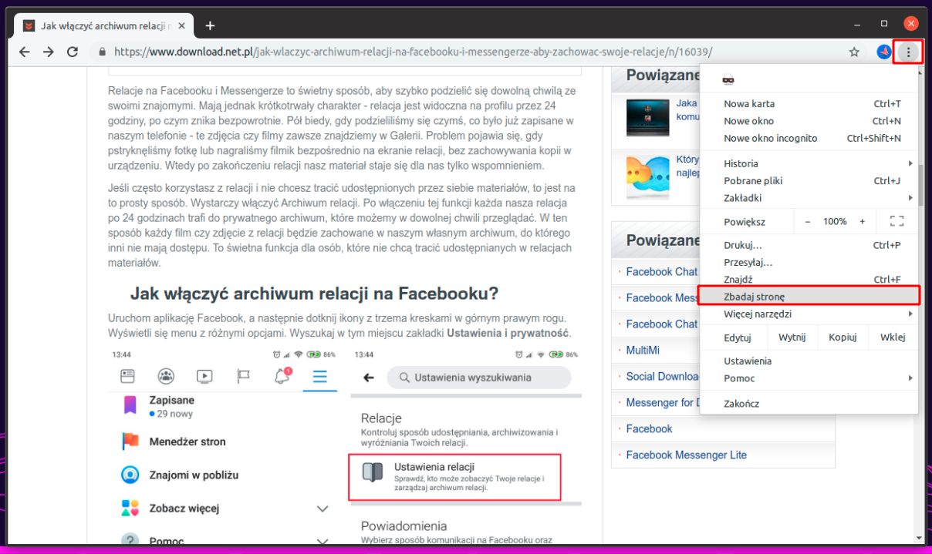The width and height of the screenshot is (932, 554).
Task: Select 'Zakończ' to quit Chrome
Action: pos(809,403)
